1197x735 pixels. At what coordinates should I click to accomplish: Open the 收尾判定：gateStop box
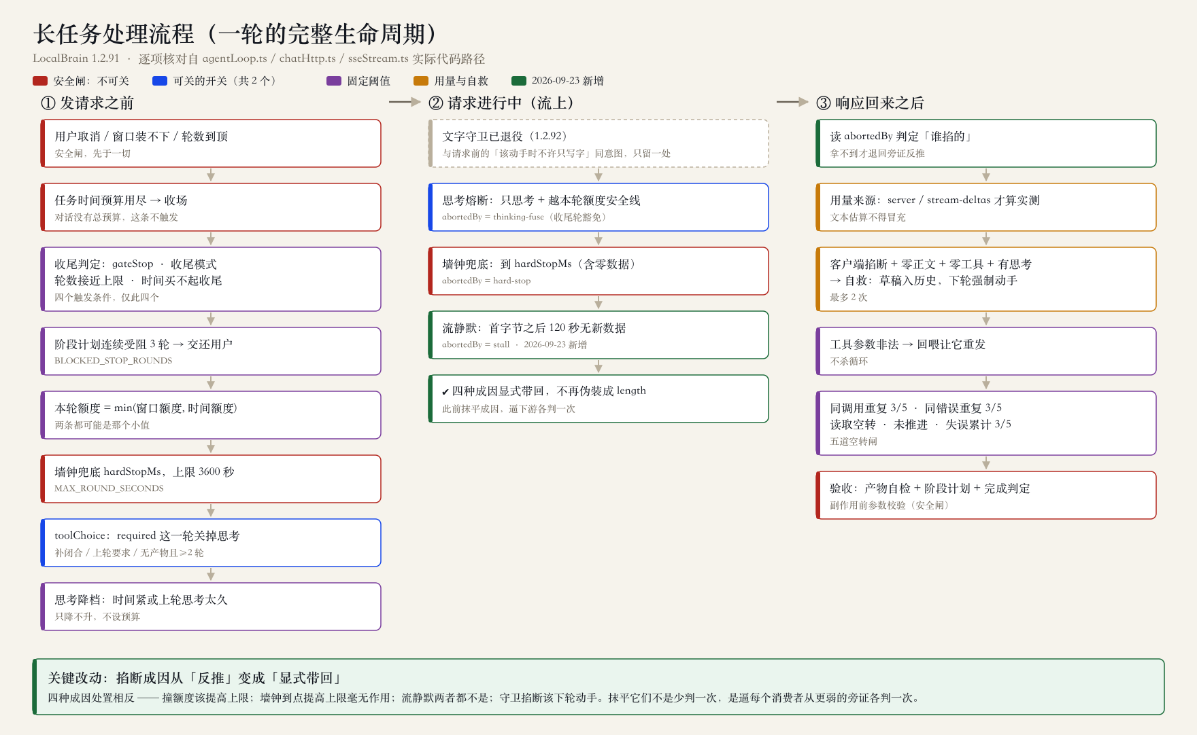point(211,279)
